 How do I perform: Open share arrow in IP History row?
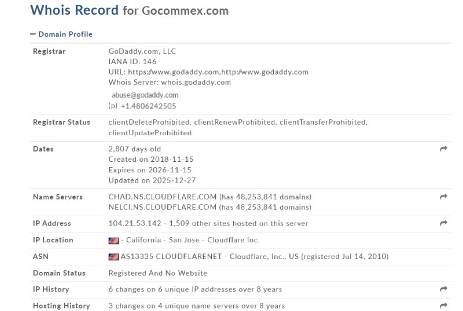[x=443, y=289]
